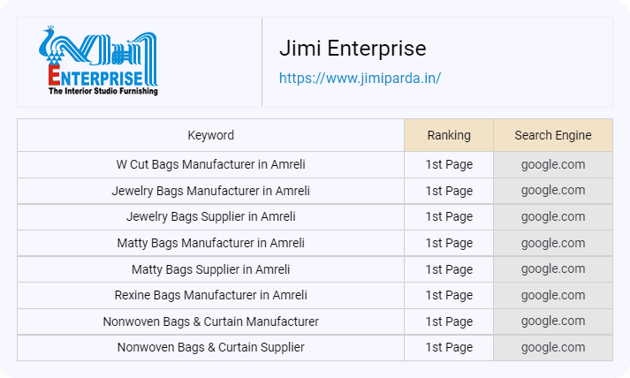Screen dimensions: 630x378
Task: Click Matty Bags Manufacturer in Amreli keyword
Action: point(210,243)
